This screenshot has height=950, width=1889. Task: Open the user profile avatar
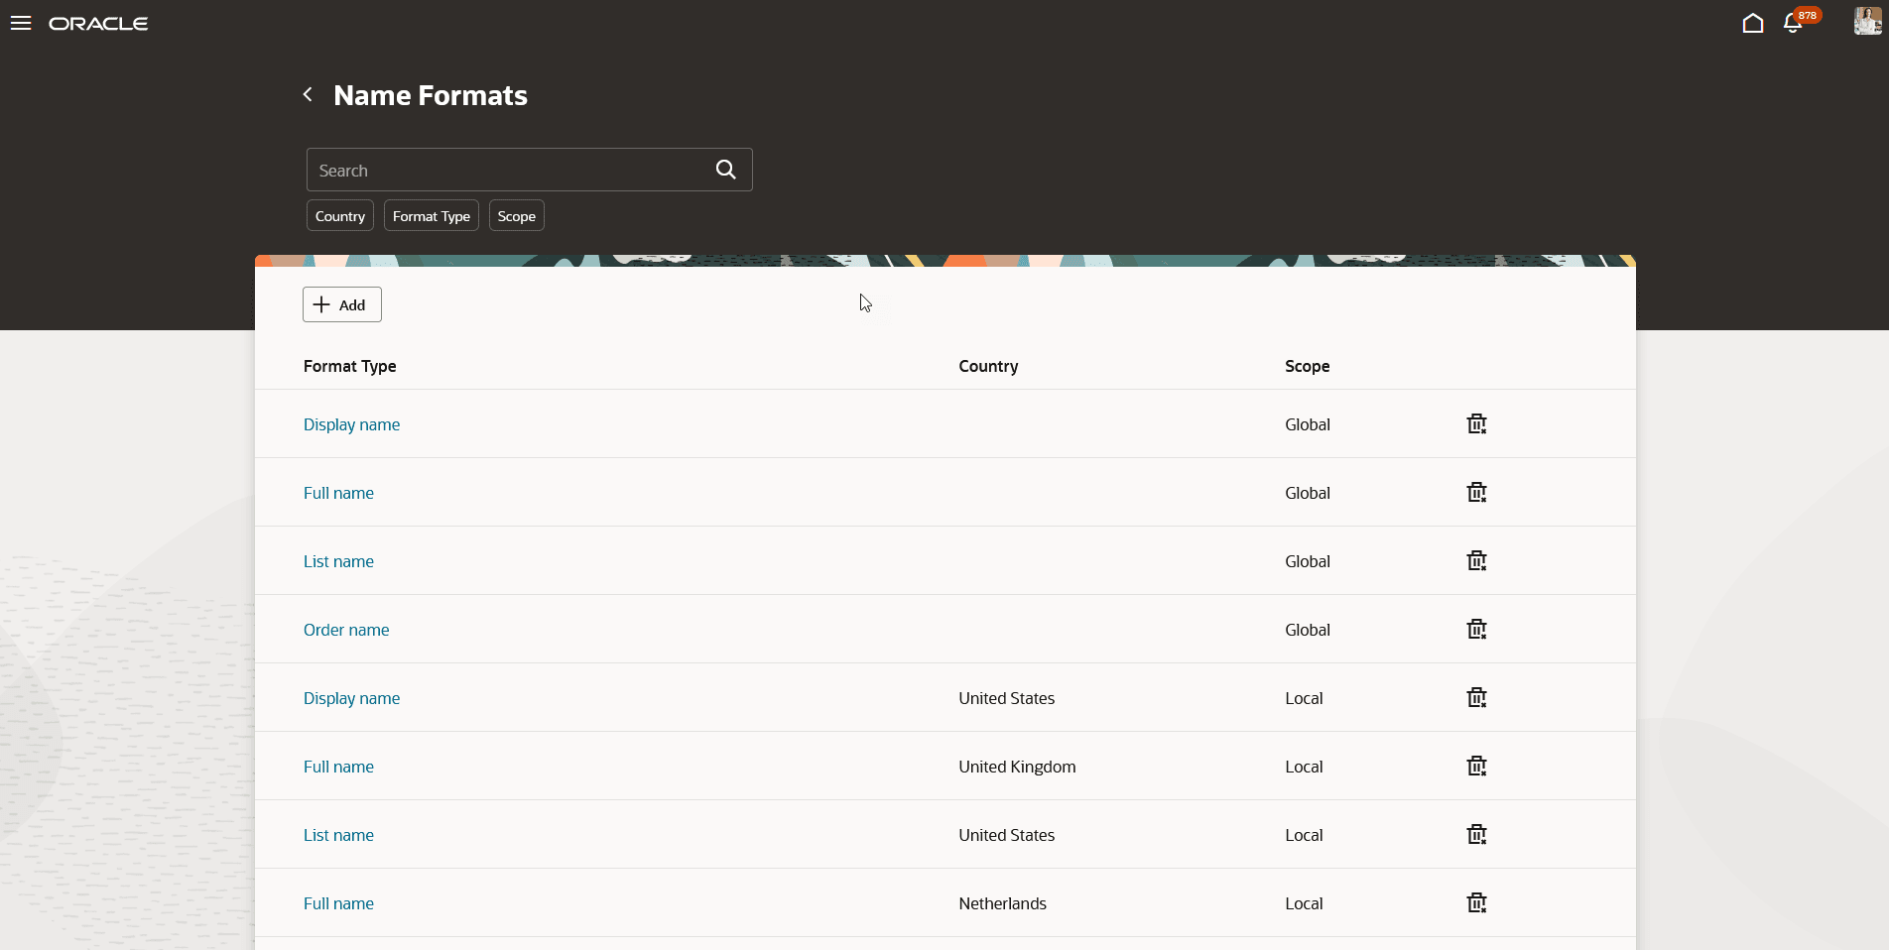point(1867,21)
